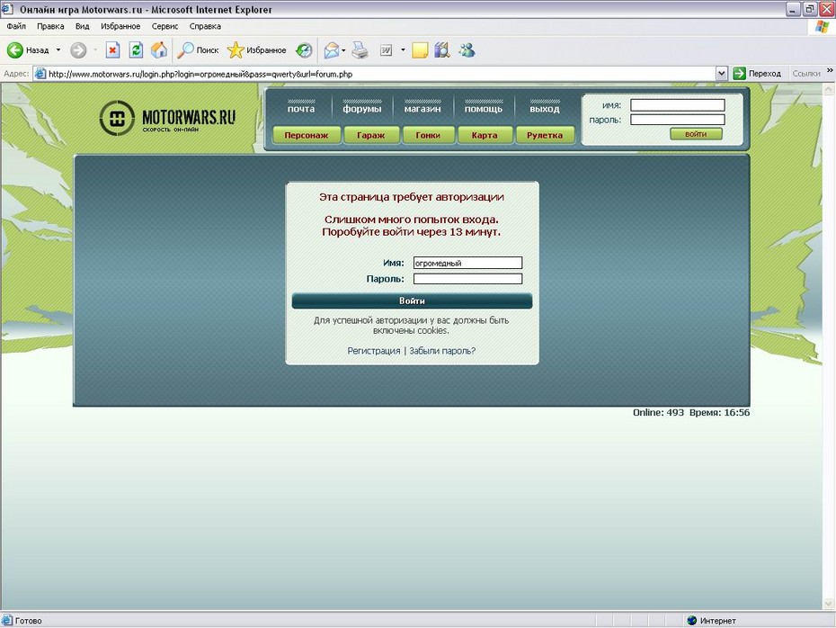Screen dimensions: 836x628
Task: Click the 'Online: 493' text
Action: point(658,412)
